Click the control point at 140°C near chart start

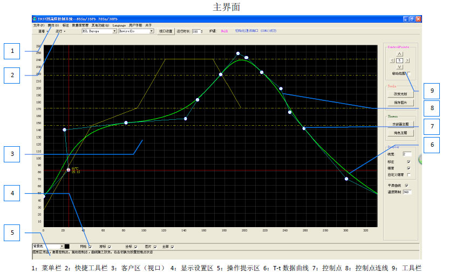pyautogui.click(x=64, y=130)
